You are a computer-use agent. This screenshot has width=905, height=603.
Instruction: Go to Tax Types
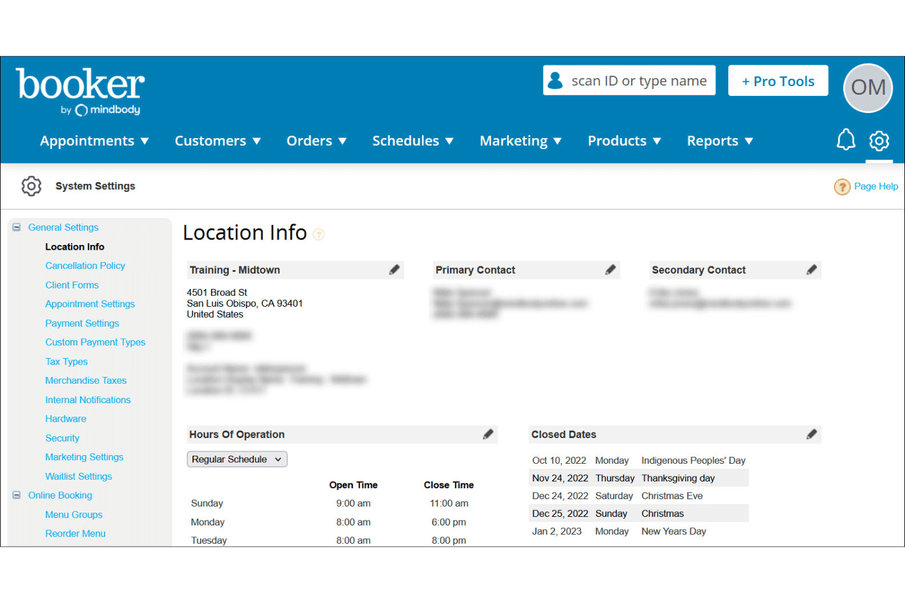(x=67, y=362)
